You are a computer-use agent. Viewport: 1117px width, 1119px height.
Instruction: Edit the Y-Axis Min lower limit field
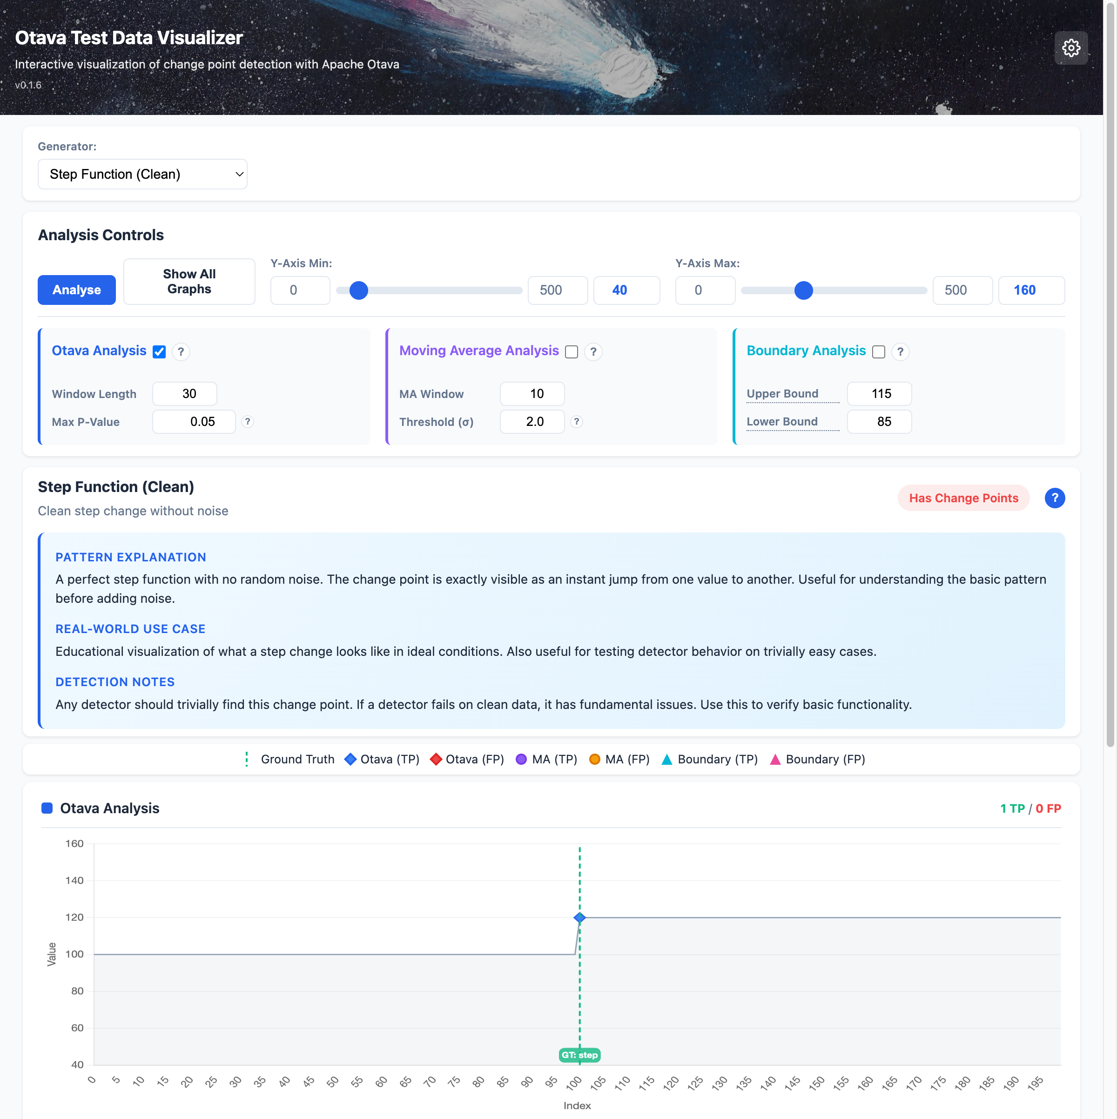(300, 290)
